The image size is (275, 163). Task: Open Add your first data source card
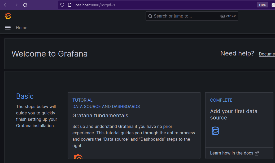coord(239,126)
